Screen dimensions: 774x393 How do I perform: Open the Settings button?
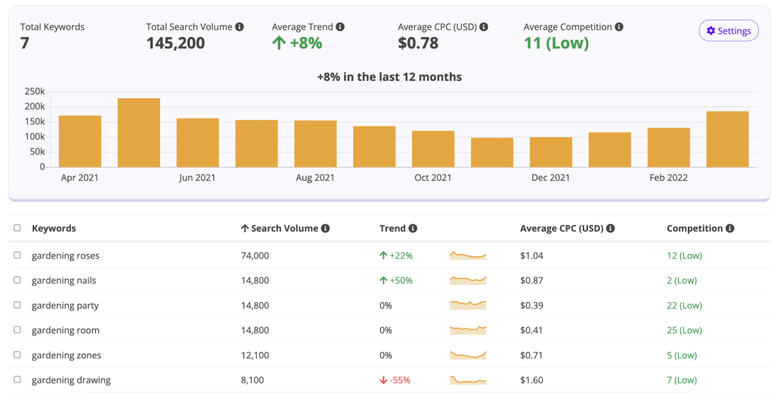[x=728, y=31]
